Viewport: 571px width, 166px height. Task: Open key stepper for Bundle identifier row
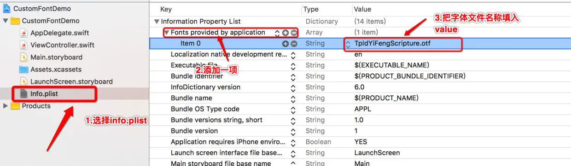pos(293,77)
